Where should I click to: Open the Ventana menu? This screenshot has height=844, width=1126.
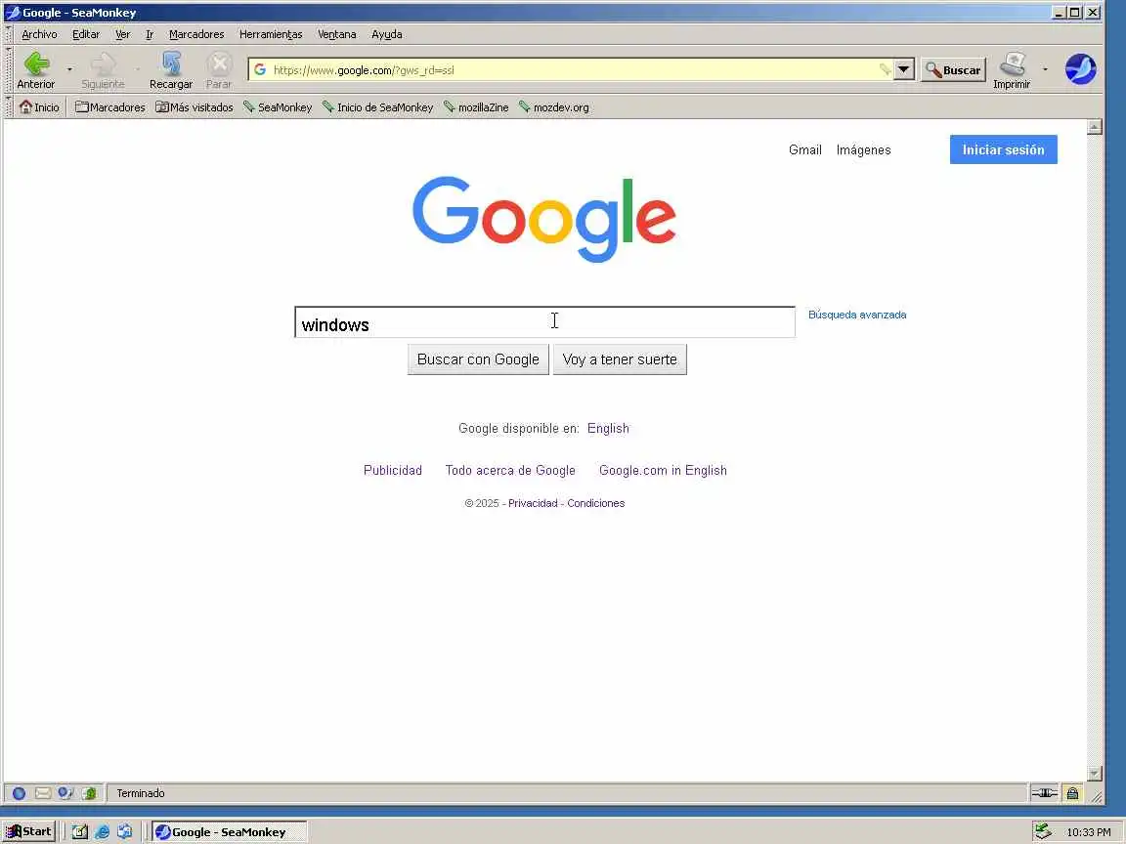337,34
